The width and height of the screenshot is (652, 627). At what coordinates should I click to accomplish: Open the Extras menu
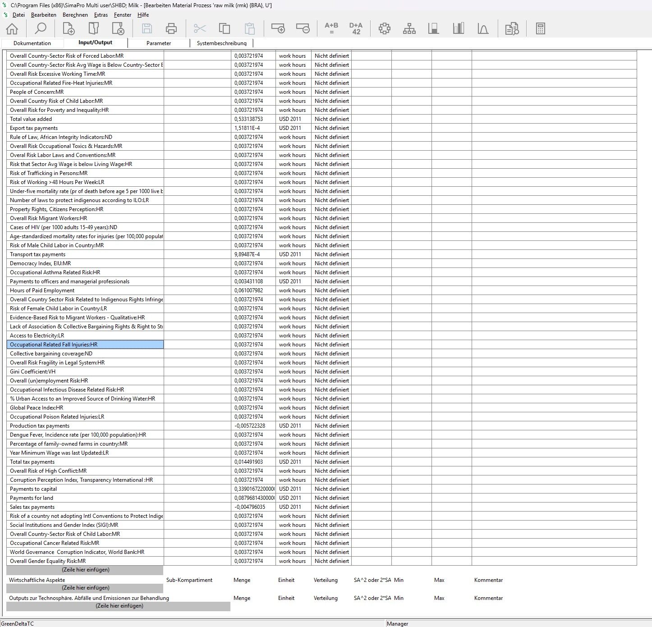point(101,15)
